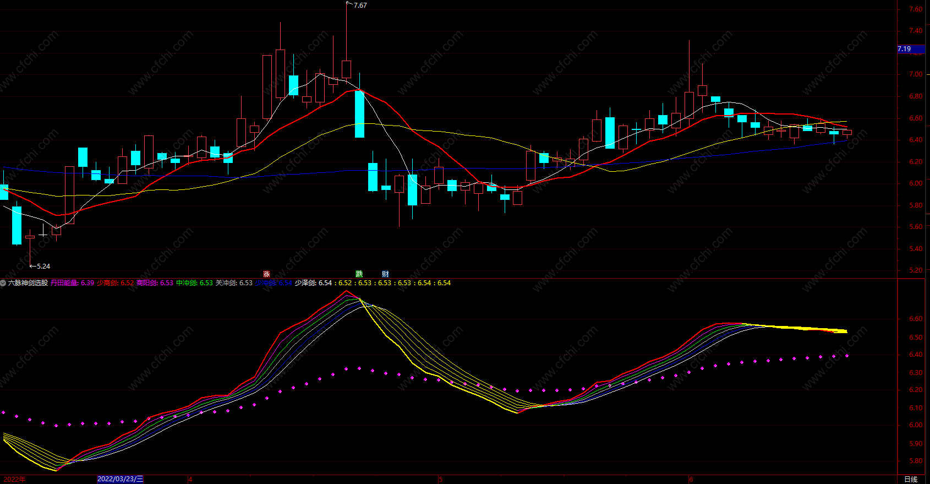Click the 7.19 price cursor label
The image size is (930, 484).
click(905, 49)
